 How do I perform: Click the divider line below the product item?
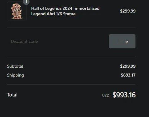[71, 28]
